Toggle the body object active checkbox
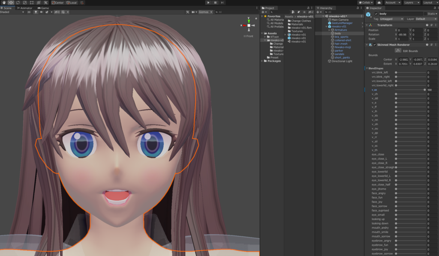The height and width of the screenshot is (256, 439). click(376, 14)
